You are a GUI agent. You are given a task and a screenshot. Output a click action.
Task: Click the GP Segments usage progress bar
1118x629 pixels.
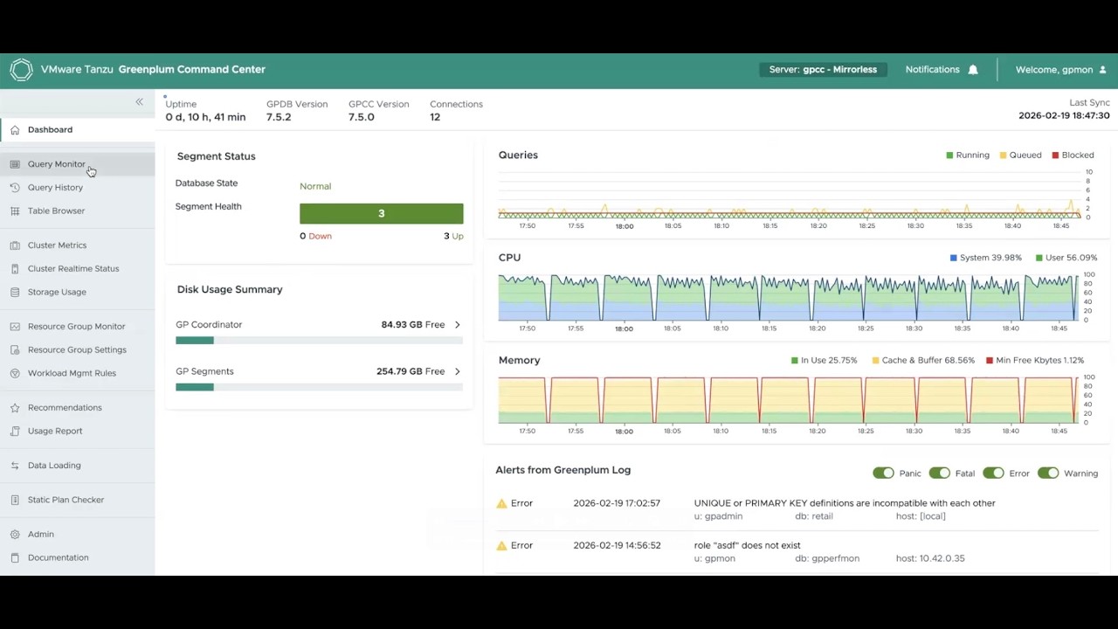[x=319, y=387]
